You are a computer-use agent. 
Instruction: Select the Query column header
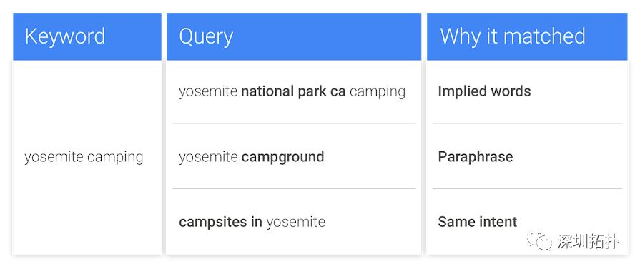pyautogui.click(x=294, y=36)
